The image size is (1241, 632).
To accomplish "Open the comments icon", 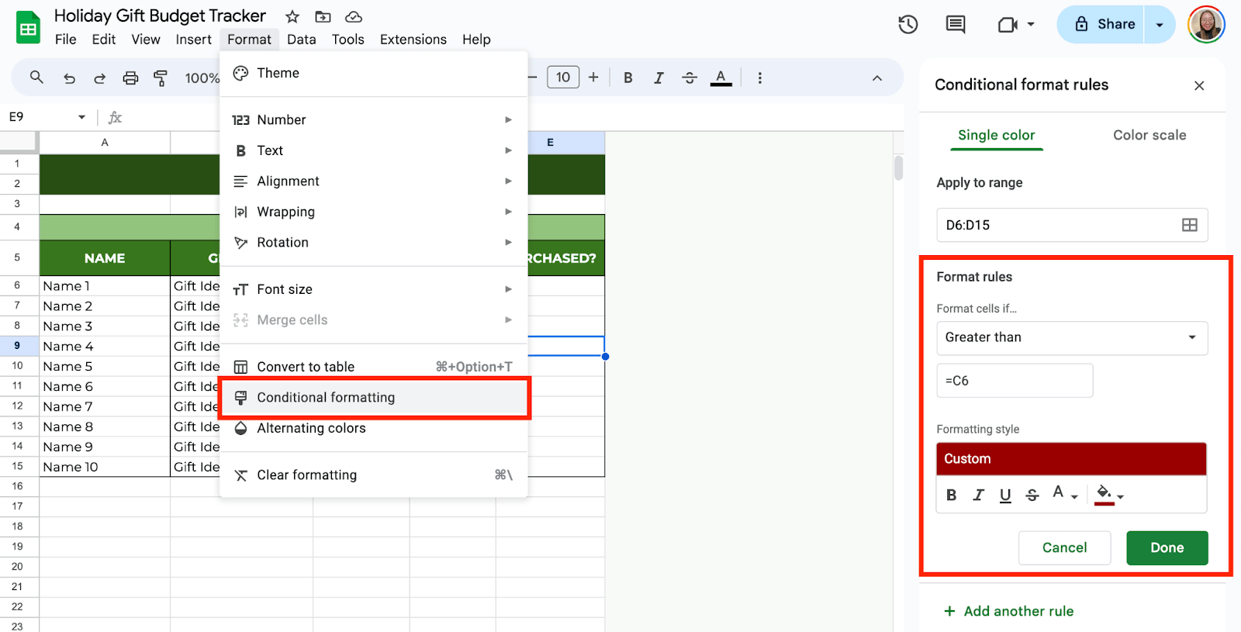I will (x=956, y=25).
